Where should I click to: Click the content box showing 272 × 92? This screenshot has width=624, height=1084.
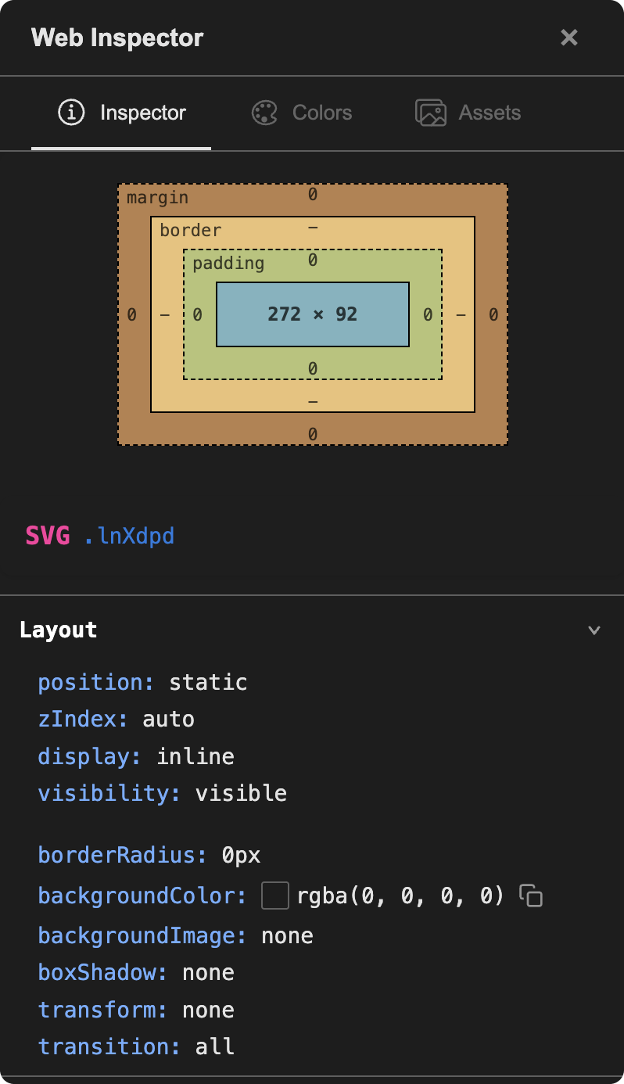(313, 314)
